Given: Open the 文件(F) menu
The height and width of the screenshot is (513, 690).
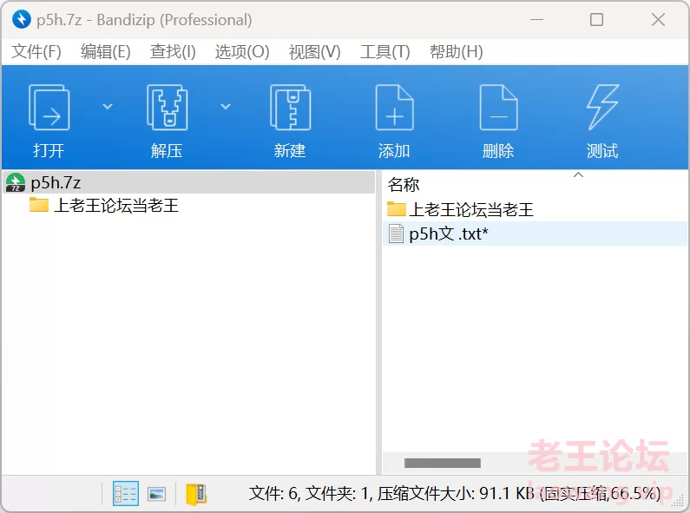Looking at the screenshot, I should click(36, 52).
